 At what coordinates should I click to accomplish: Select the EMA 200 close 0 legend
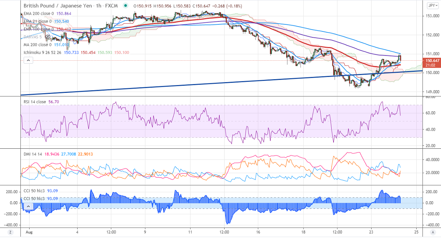pyautogui.click(x=38, y=14)
